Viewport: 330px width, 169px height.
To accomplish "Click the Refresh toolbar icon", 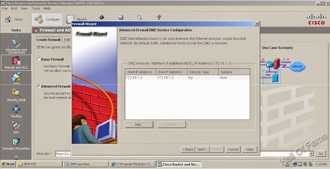I will [x=102, y=17].
